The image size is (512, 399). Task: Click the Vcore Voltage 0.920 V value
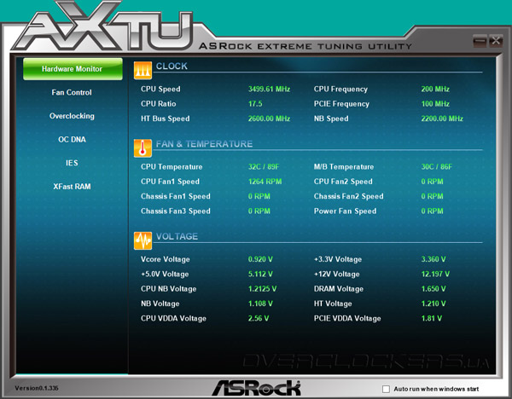[x=260, y=259]
